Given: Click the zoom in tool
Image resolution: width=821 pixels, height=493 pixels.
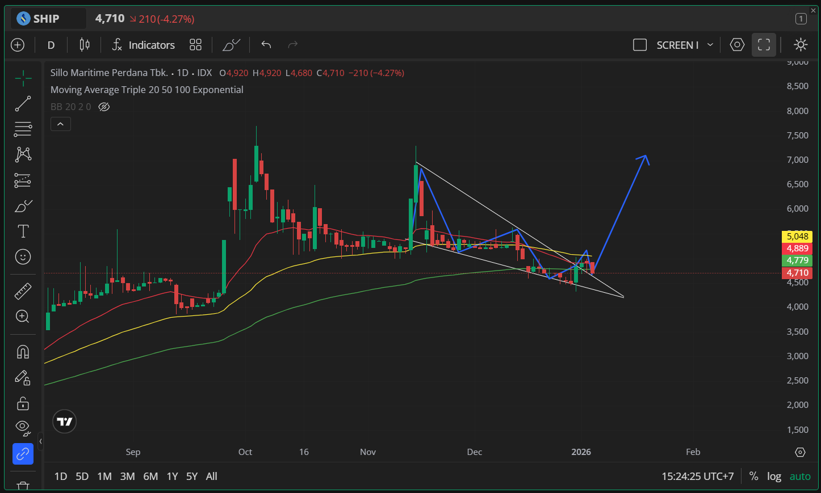Looking at the screenshot, I should coord(23,317).
